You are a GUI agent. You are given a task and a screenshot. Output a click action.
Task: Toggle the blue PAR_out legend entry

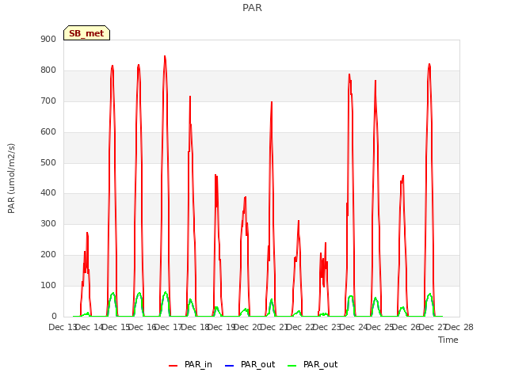click(250, 365)
